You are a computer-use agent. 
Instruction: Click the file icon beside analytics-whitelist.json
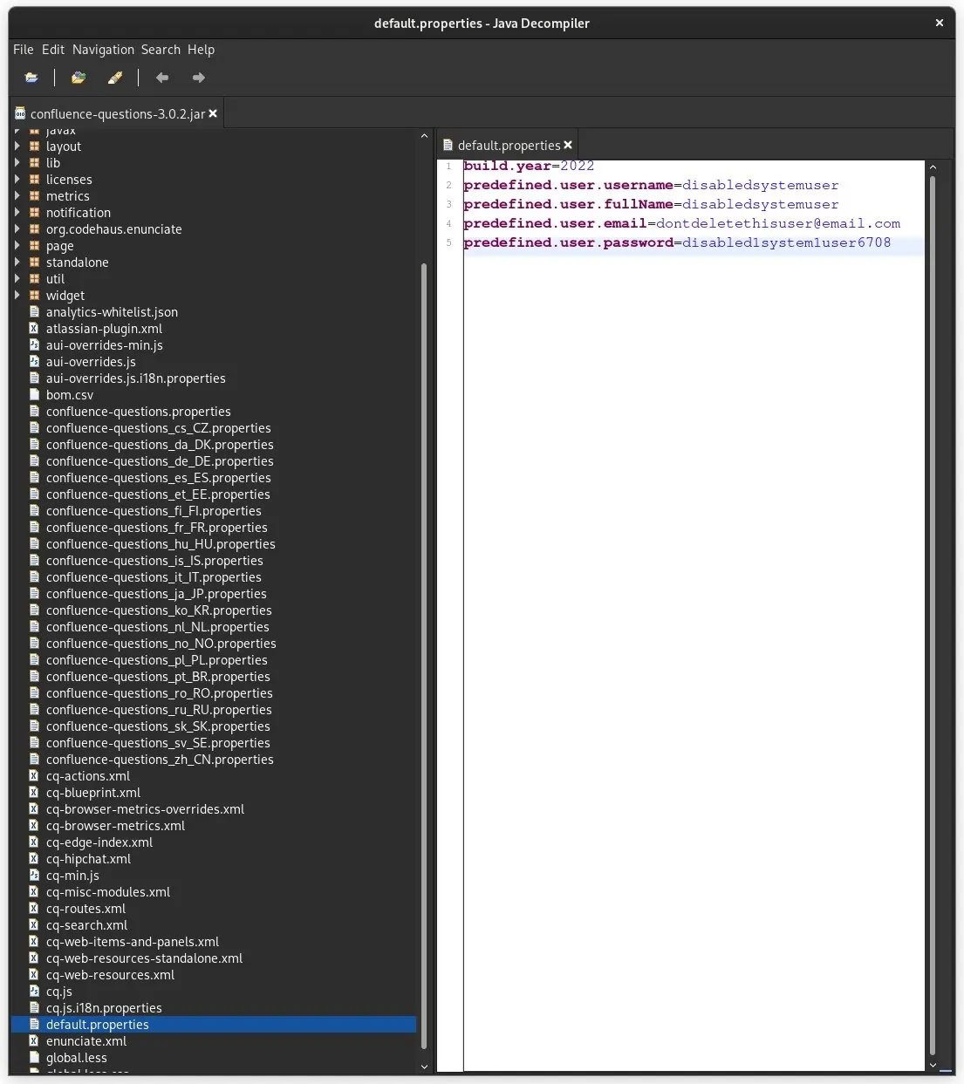pyautogui.click(x=35, y=312)
